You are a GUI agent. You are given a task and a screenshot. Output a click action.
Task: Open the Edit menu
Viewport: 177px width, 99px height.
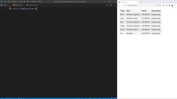(9, 2)
